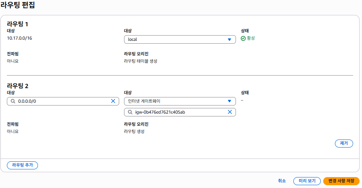The width and height of the screenshot is (362, 188).
Task: Click magnifier icon in igw gateway field
Action: 130,112
